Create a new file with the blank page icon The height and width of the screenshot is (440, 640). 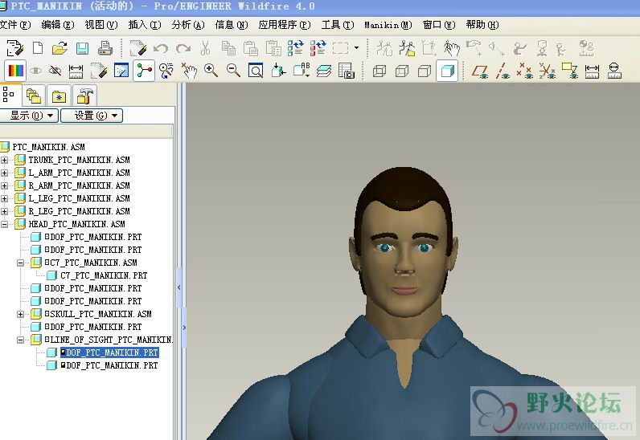coord(38,48)
